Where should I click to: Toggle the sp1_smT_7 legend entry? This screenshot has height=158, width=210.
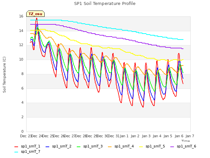(x=27, y=152)
